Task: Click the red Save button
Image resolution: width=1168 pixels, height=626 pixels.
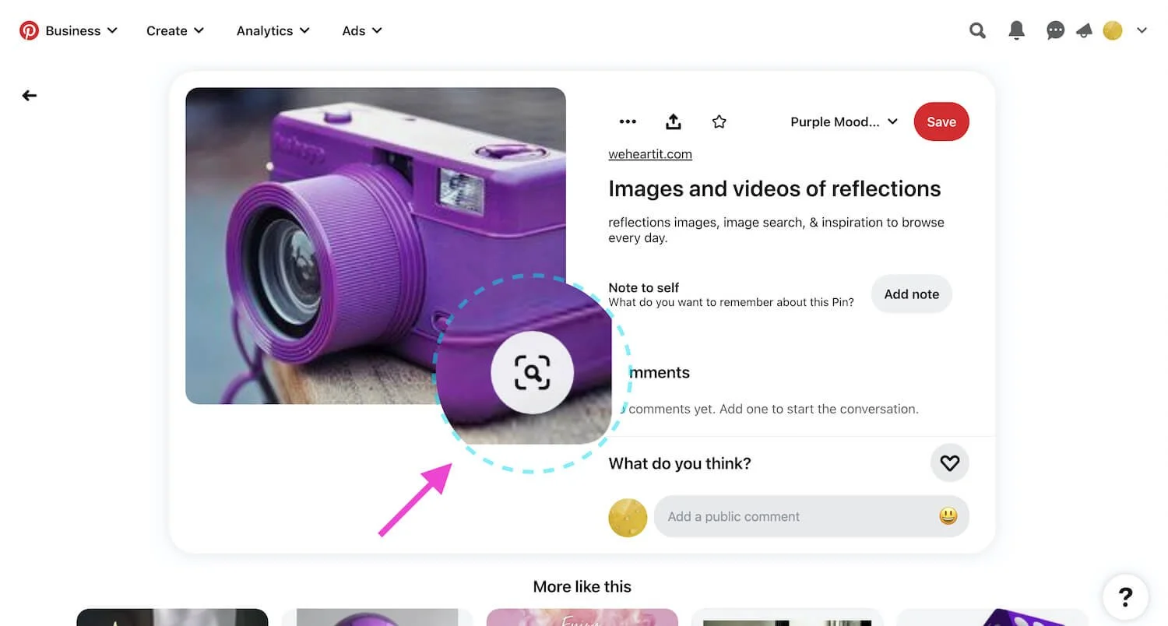Action: coord(941,121)
